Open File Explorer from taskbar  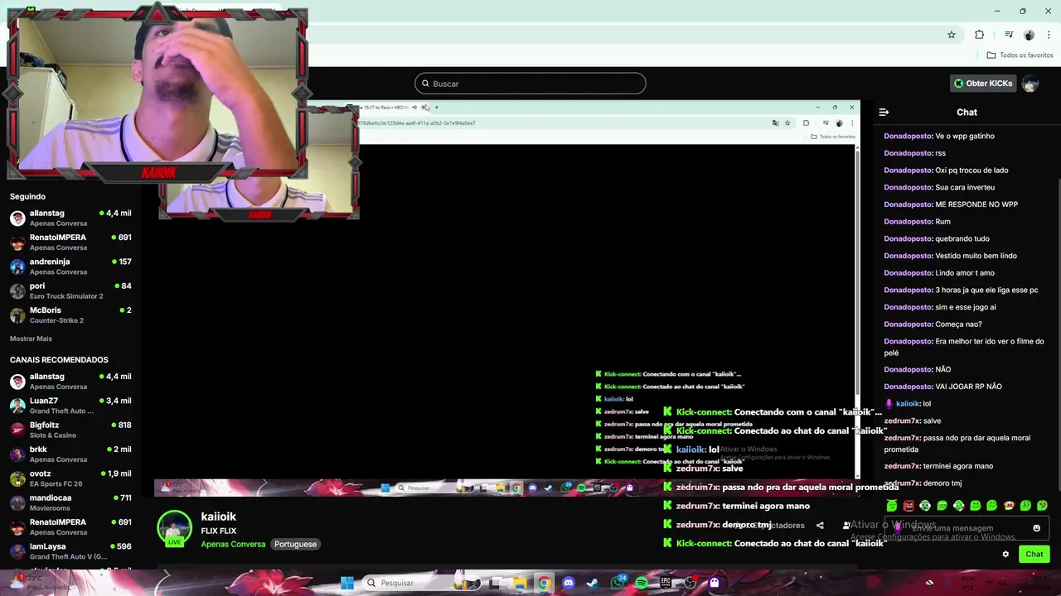click(520, 583)
